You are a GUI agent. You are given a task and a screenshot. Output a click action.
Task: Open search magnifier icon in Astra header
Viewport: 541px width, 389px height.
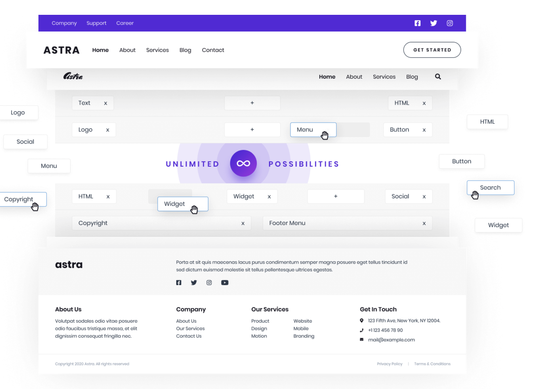point(438,77)
